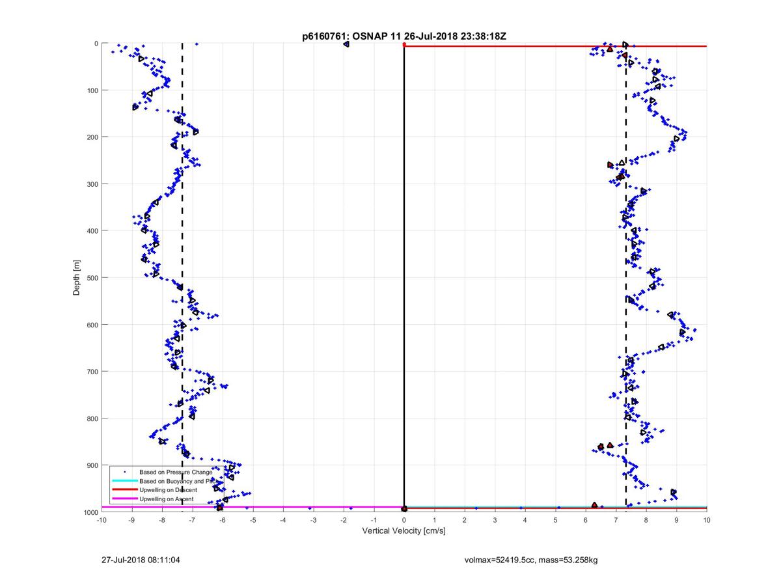Viewport: 781px width, 576px height.
Task: Click the x-axis tick label -5
Action: (253, 520)
